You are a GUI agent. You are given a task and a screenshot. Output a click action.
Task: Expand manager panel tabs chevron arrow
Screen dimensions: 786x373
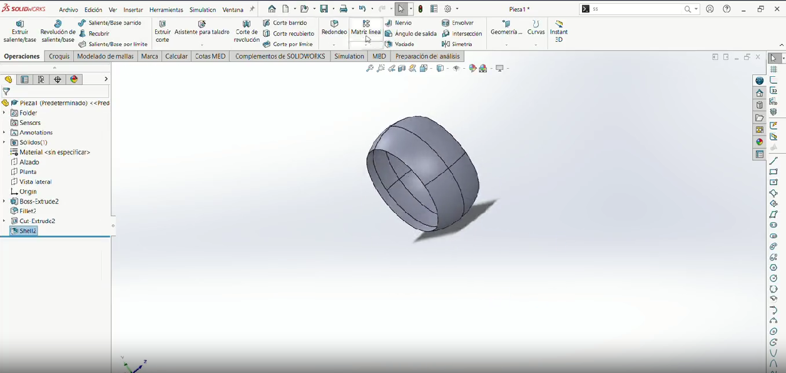106,79
